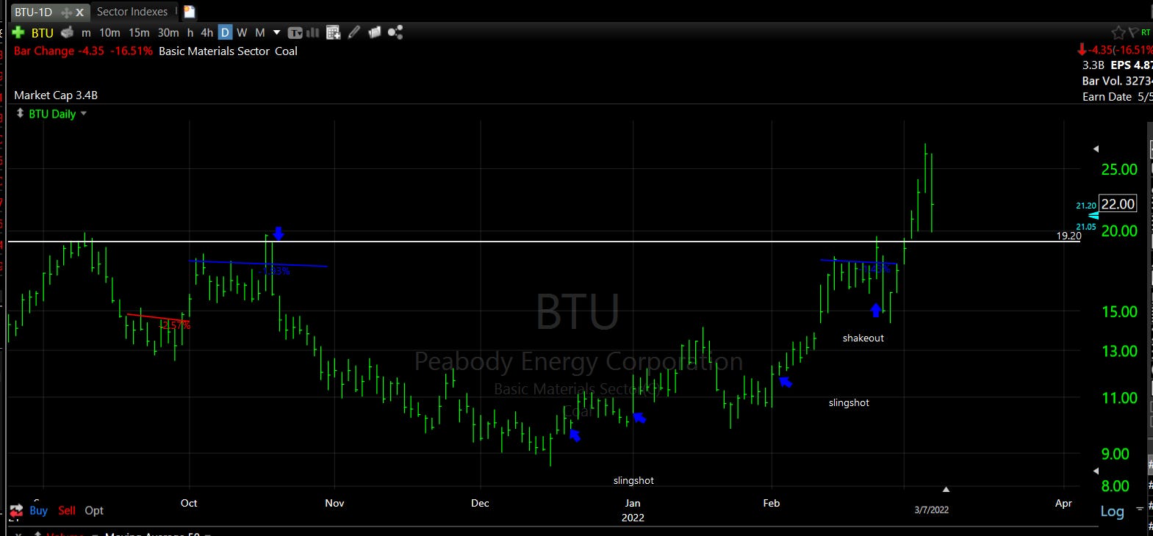This screenshot has width=1153, height=536.
Task: Click the Sell button
Action: coord(67,510)
